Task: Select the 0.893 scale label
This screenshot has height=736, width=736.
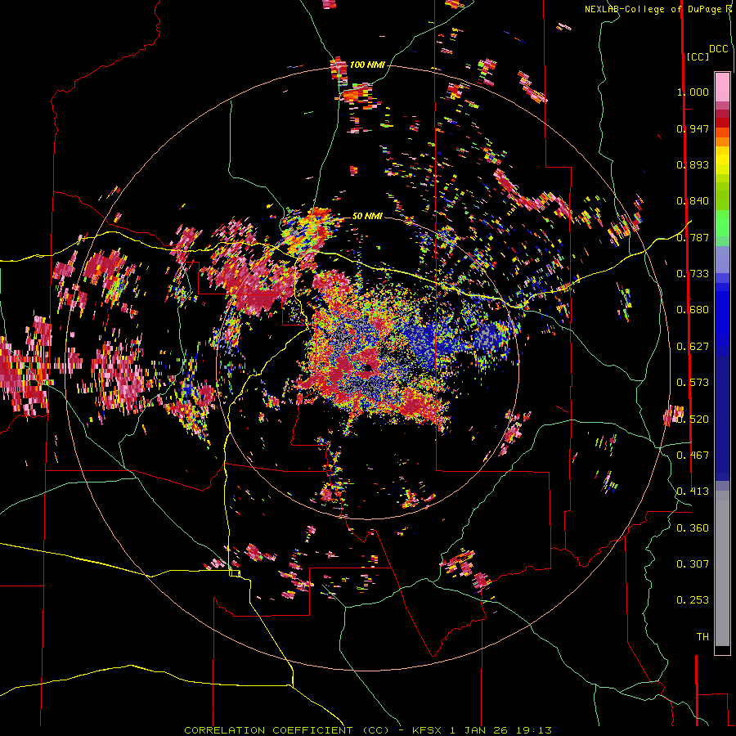Action: [x=693, y=164]
